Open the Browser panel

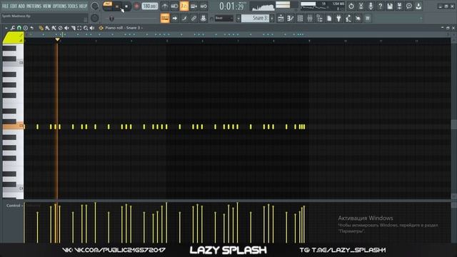pyautogui.click(x=319, y=19)
